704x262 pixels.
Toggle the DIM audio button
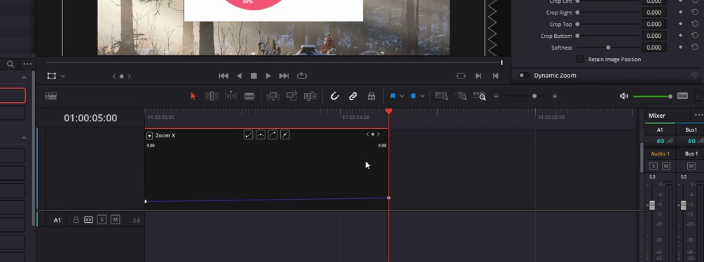pos(682,96)
